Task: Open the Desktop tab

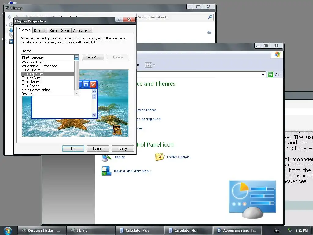Action: click(40, 31)
